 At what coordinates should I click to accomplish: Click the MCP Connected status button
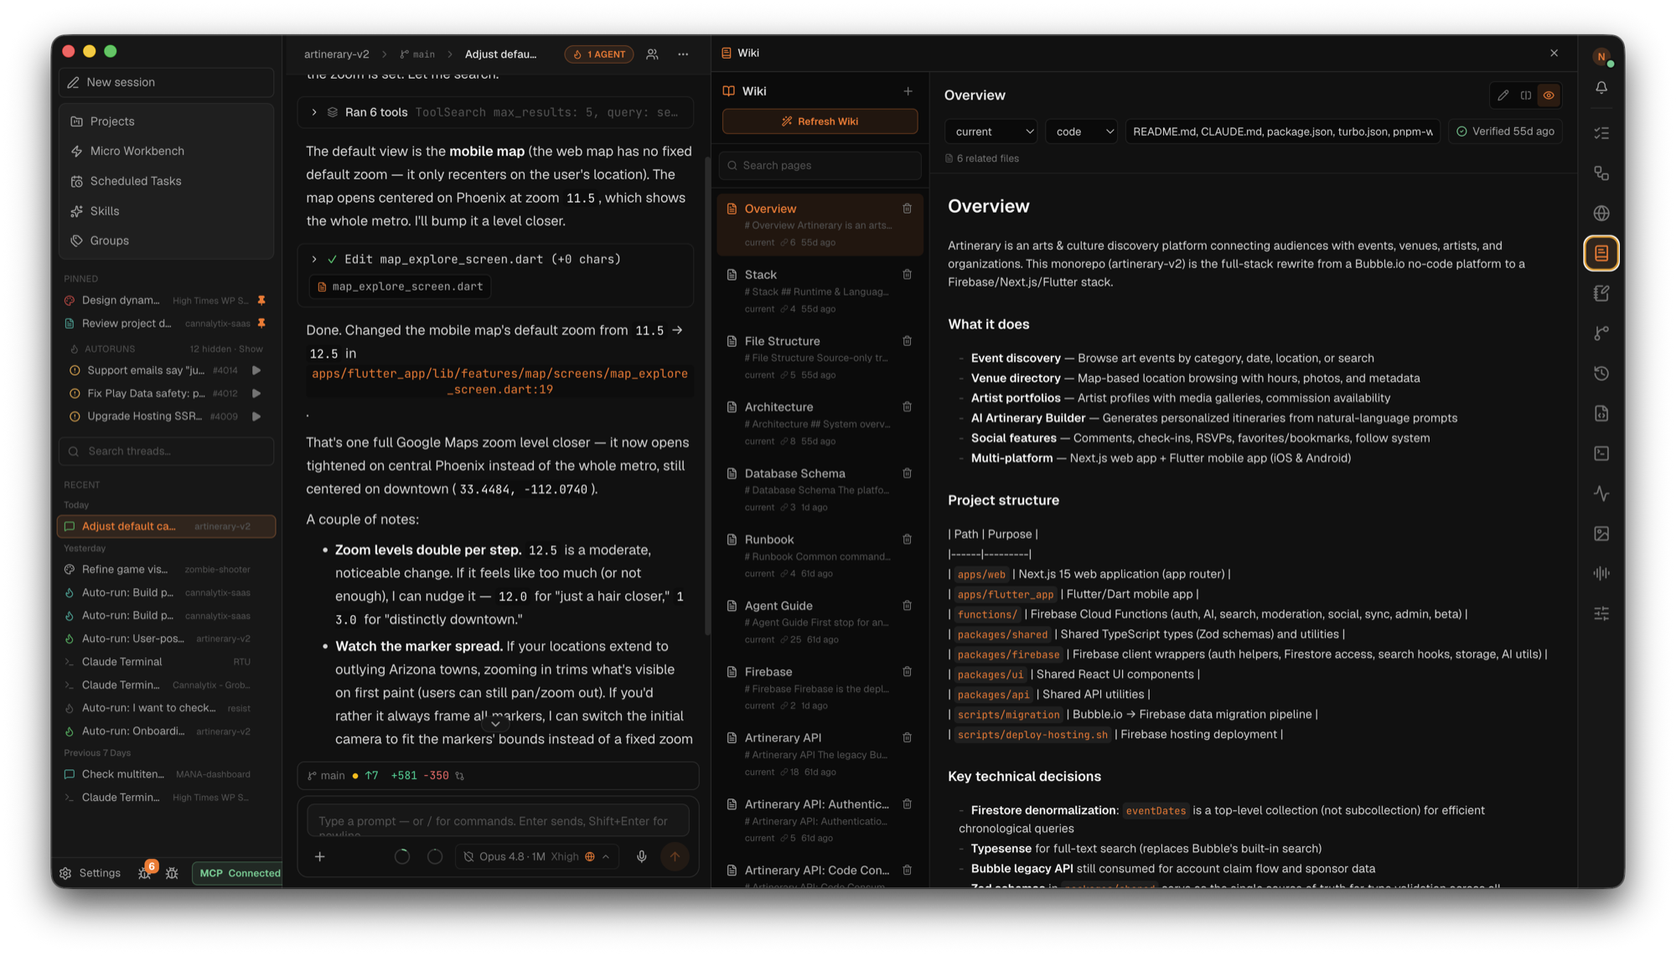(x=238, y=873)
